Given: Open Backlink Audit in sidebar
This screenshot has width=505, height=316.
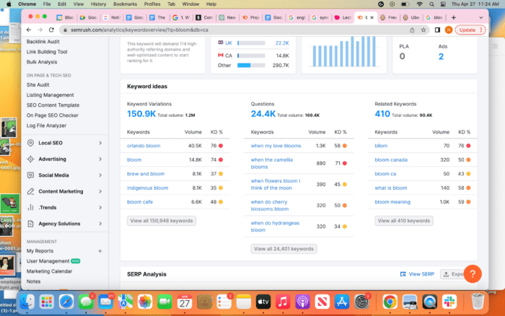Looking at the screenshot, I should (x=43, y=42).
